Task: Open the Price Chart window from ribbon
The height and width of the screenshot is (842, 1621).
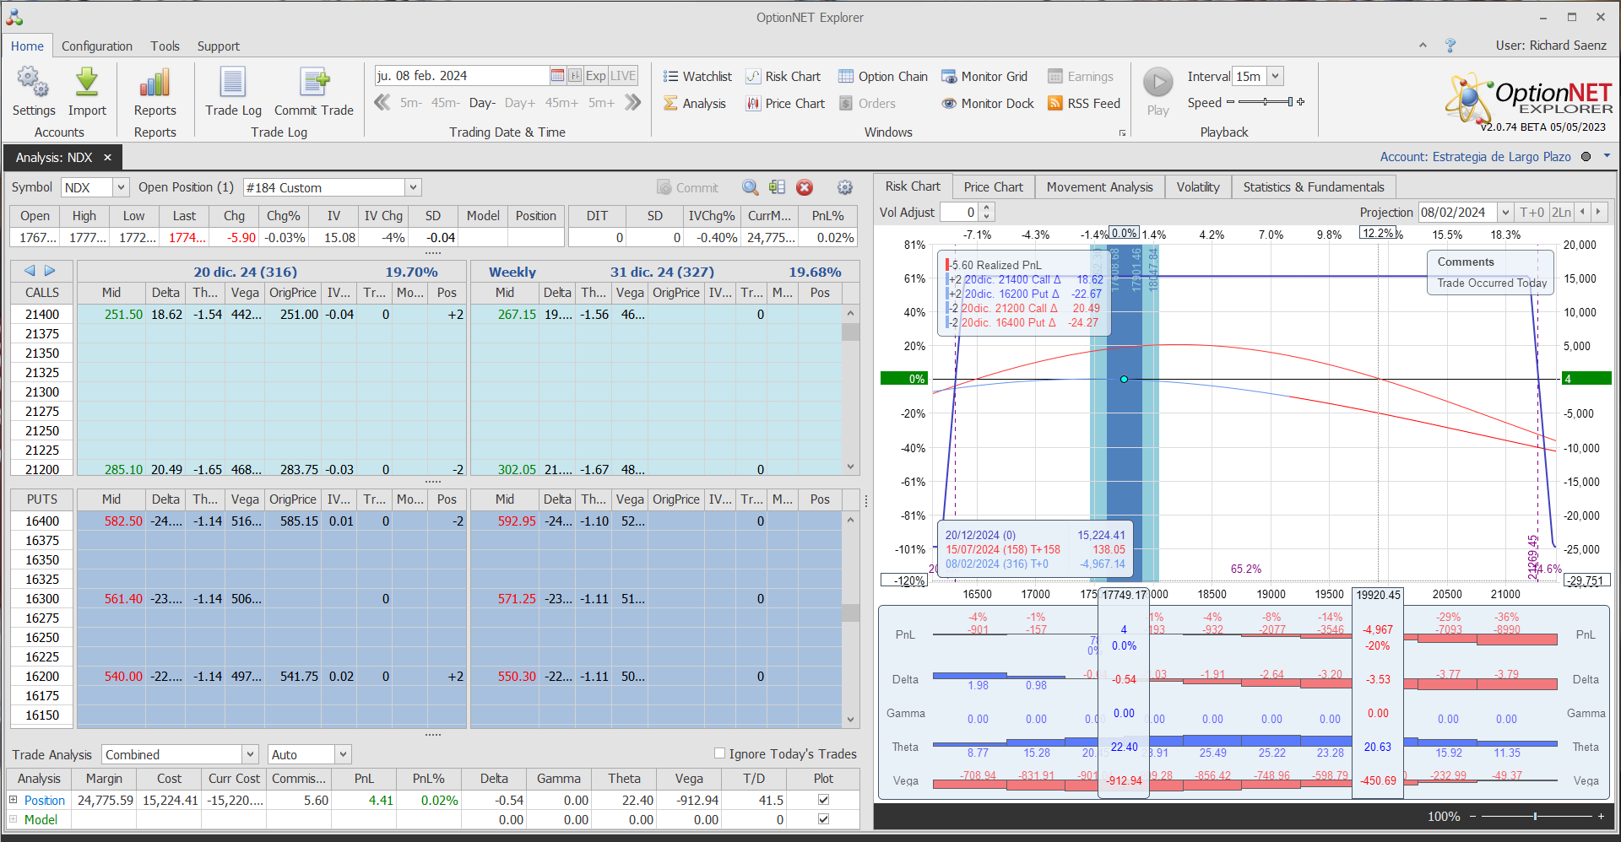Action: (785, 104)
